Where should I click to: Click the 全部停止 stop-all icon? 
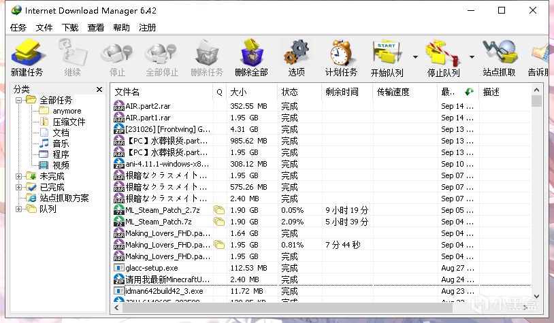(x=162, y=53)
